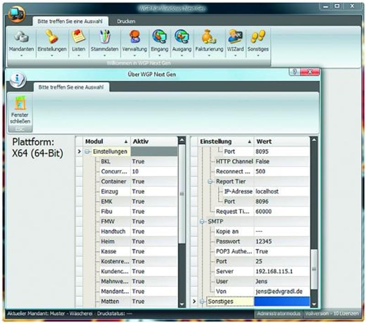Viewport: 366px width, 323px height.
Task: Click the right settings list scrollbar
Action: click(x=313, y=270)
